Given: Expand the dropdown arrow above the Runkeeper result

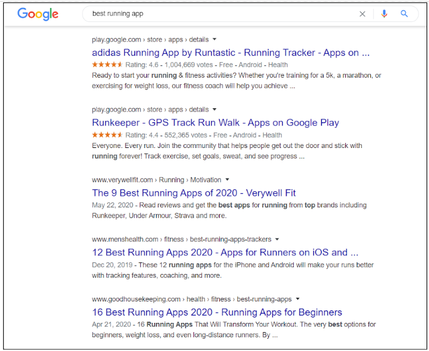Looking at the screenshot, I should 215,109.
